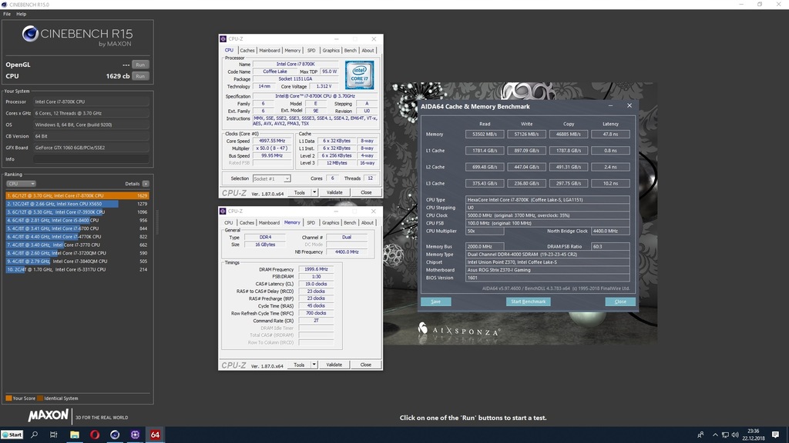Click Start Benchmark in AIDA64
The image size is (789, 443).
tap(529, 301)
